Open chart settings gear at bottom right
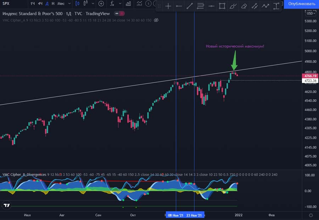Viewport: 319px width, 220px height. [310, 215]
